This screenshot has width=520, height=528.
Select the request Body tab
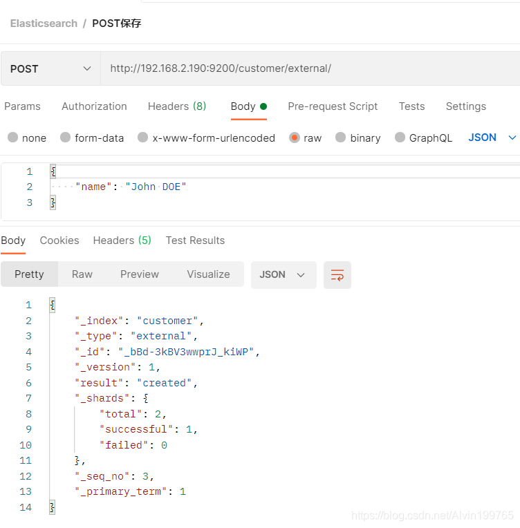(x=249, y=106)
